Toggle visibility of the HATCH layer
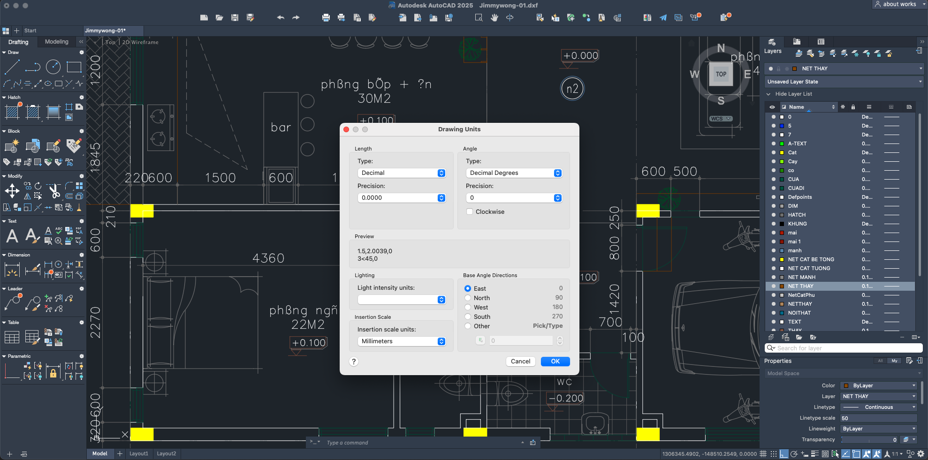928x460 pixels. [x=773, y=215]
